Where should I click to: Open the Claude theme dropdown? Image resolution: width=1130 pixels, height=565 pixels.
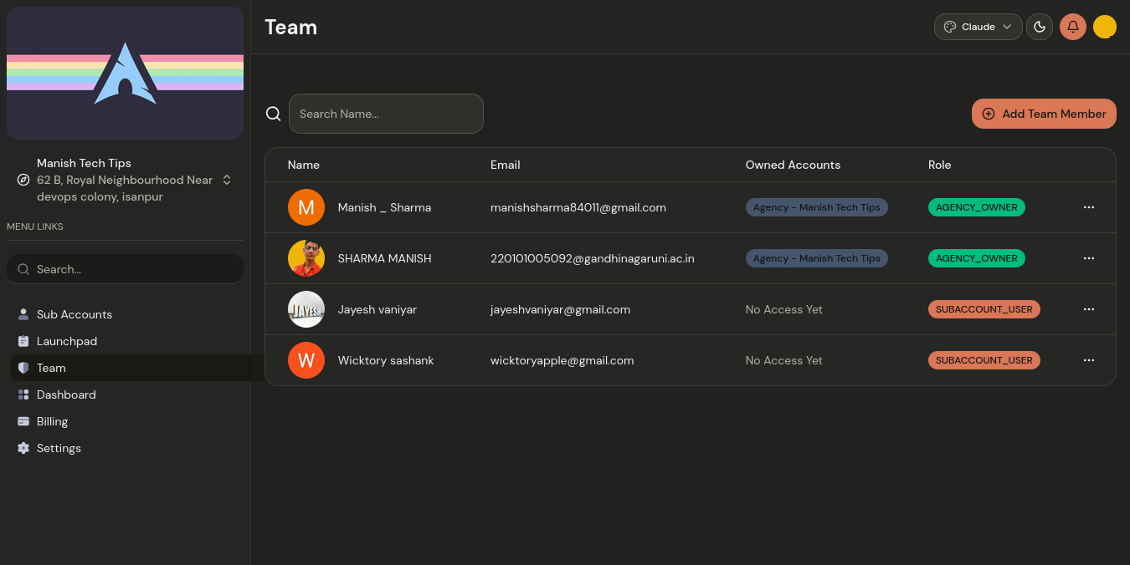point(978,27)
